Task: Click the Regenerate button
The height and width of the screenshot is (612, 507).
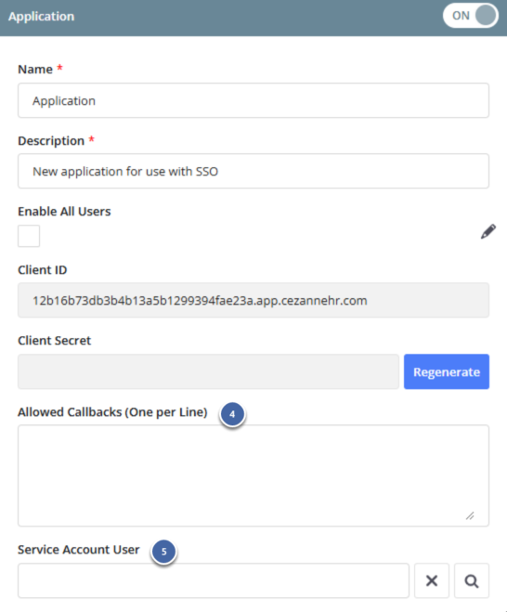Action: coord(447,371)
